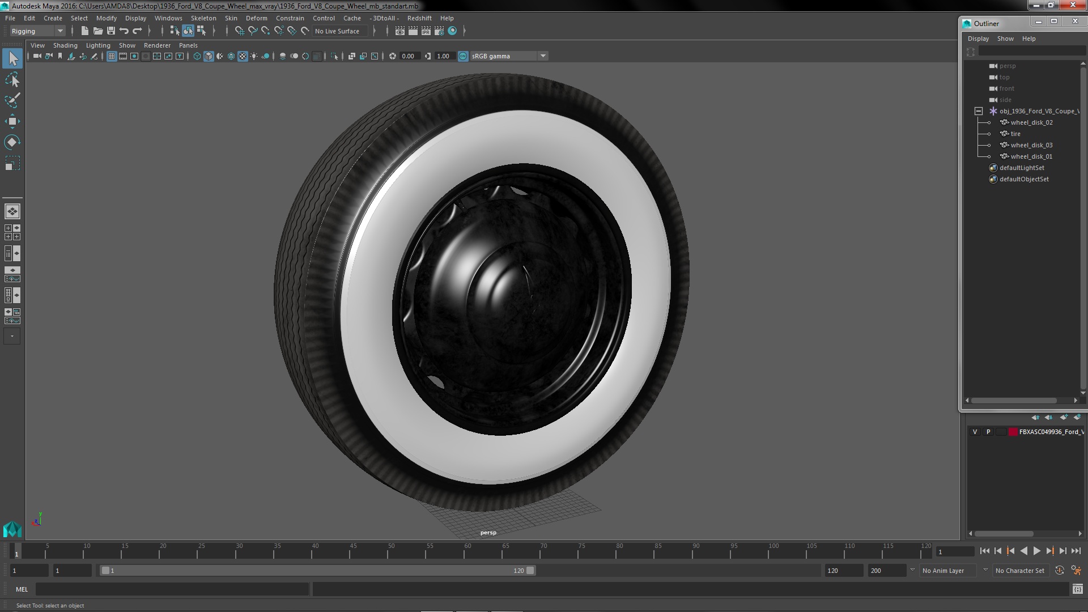Enable snap to points magnet
This screenshot has width=1088, height=612.
(x=266, y=31)
